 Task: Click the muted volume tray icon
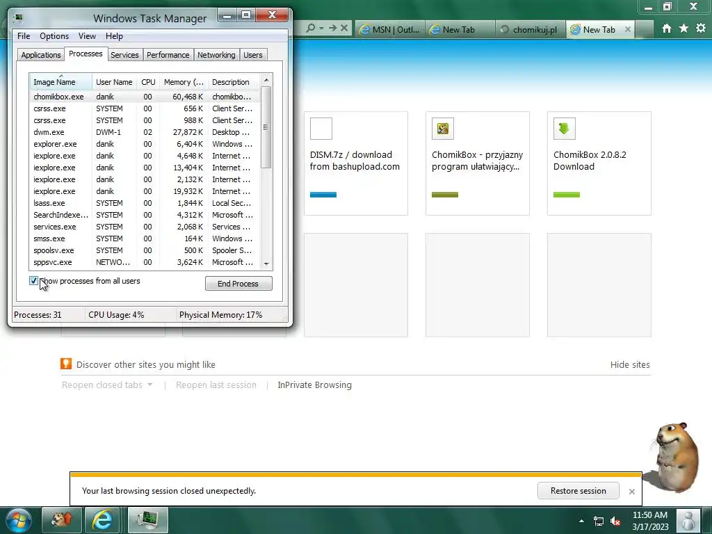(616, 521)
